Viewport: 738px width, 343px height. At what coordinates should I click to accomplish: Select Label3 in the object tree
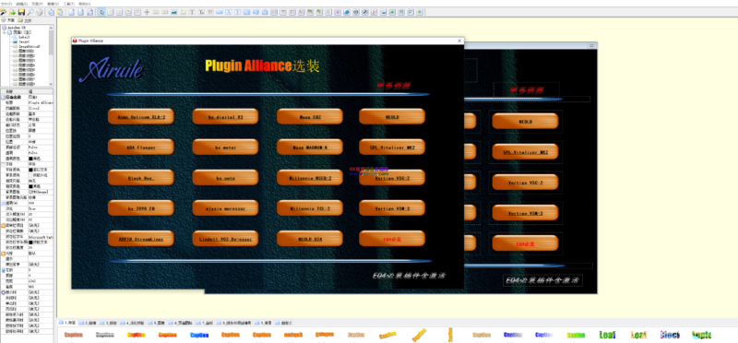coord(25,37)
